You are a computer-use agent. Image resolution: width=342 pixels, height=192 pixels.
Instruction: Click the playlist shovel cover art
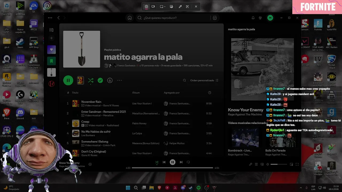coord(81,49)
